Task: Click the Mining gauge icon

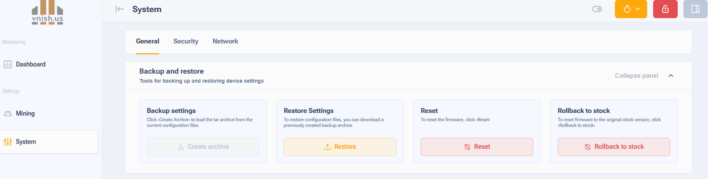Action: pyautogui.click(x=8, y=113)
